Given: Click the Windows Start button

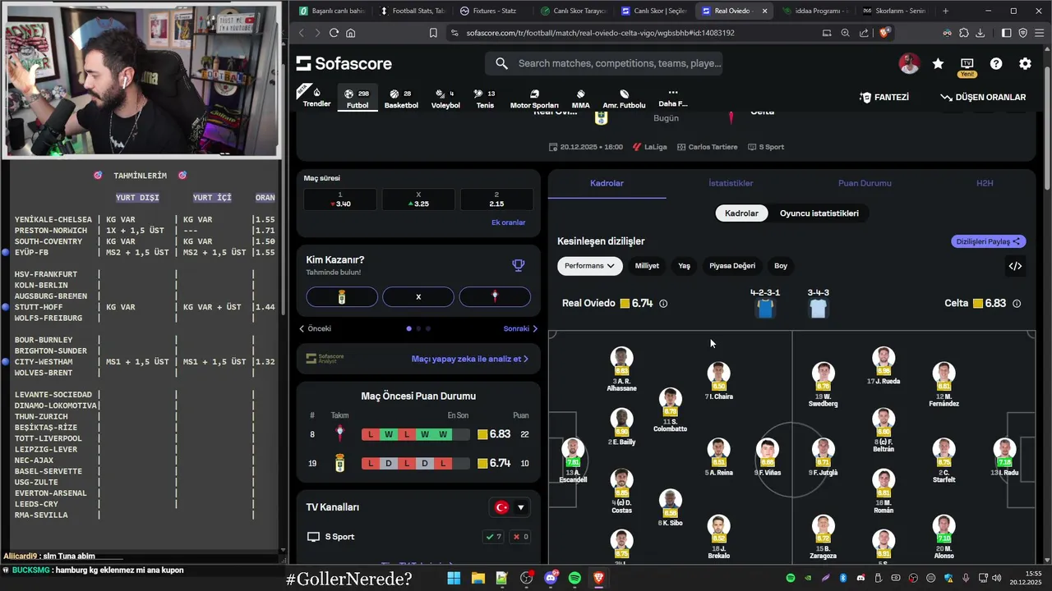Looking at the screenshot, I should (454, 579).
